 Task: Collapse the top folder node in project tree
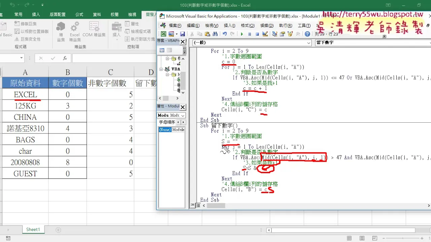click(x=167, y=58)
